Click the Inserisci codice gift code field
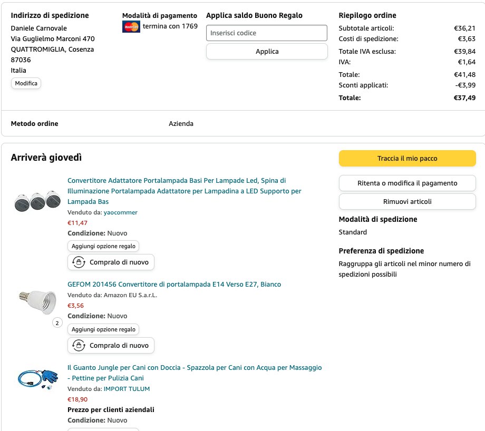The image size is (485, 431). pos(266,33)
